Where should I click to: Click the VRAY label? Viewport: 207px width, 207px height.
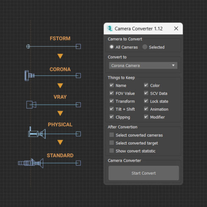[60, 97]
